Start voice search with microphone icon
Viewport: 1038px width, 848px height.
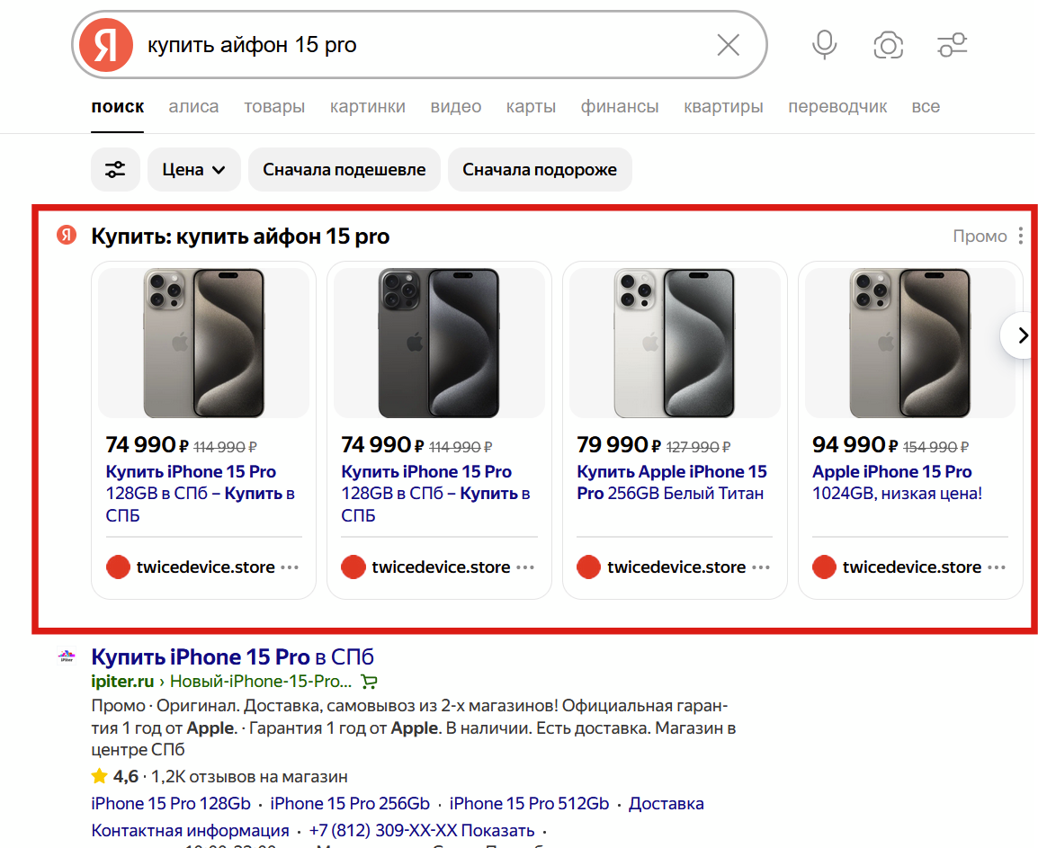[824, 45]
